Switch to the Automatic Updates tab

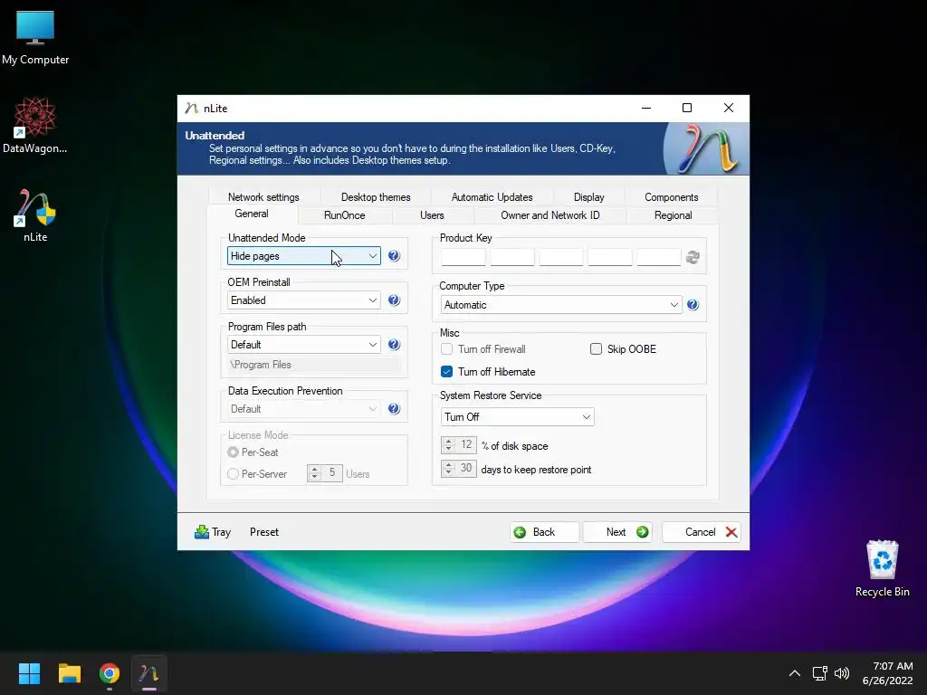pyautogui.click(x=492, y=197)
